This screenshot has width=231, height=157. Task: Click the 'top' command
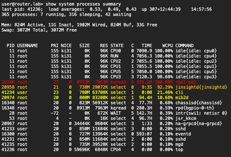(x=179, y=150)
